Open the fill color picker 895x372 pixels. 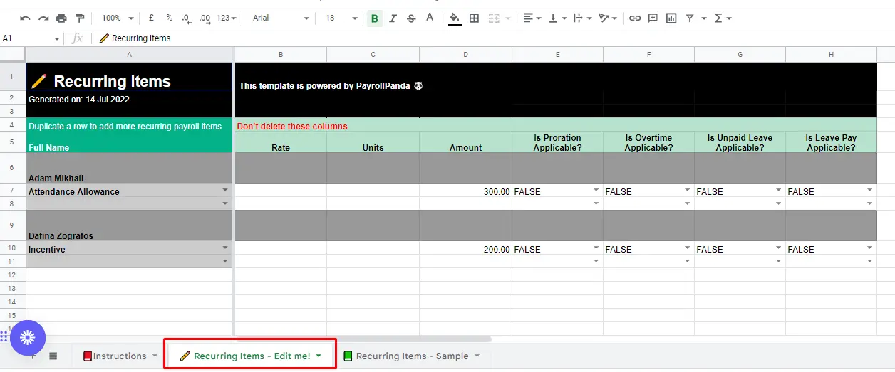pos(455,18)
